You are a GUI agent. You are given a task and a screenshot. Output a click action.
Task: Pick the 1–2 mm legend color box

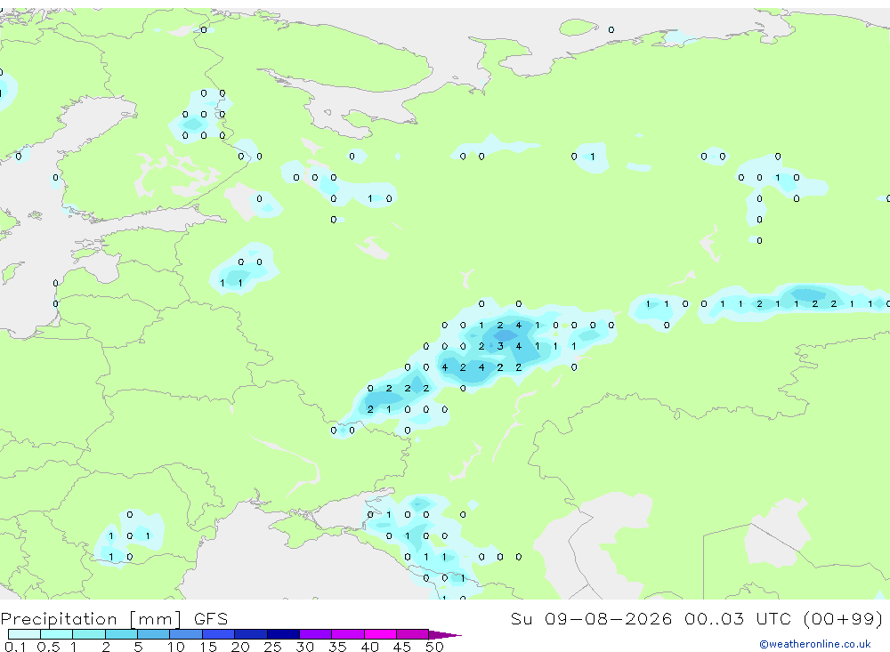tap(89, 634)
